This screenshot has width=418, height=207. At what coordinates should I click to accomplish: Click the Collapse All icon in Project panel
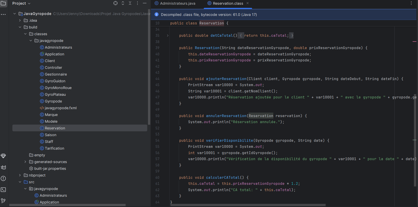130,3
